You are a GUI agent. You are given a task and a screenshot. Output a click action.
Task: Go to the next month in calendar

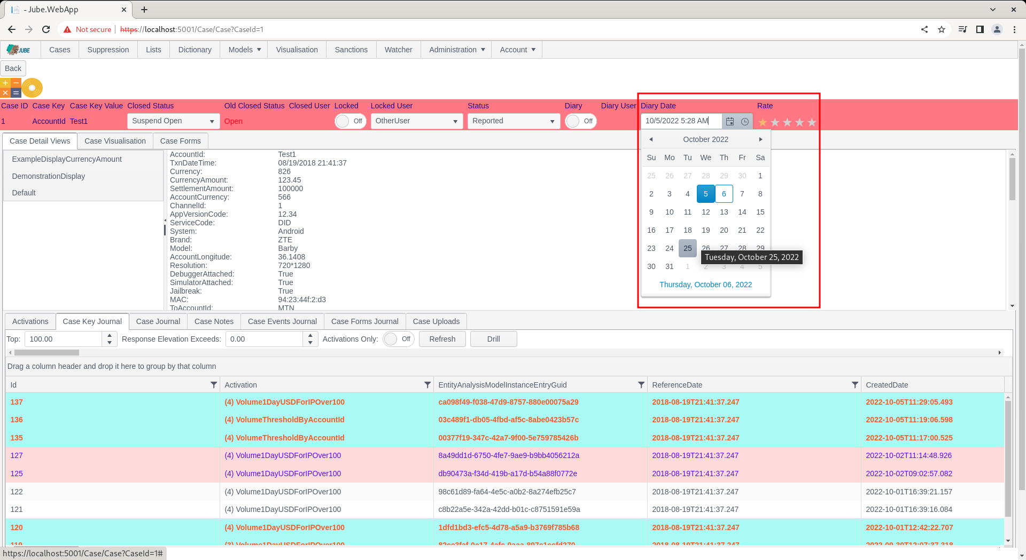[760, 139]
